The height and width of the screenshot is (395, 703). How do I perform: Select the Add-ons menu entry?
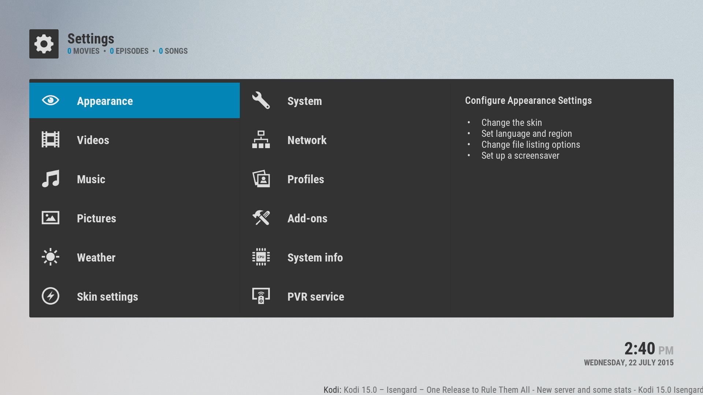307,218
